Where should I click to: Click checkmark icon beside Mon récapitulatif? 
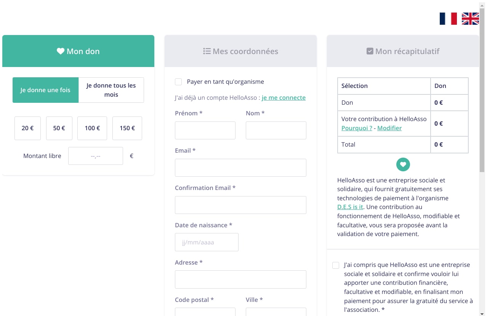point(370,51)
